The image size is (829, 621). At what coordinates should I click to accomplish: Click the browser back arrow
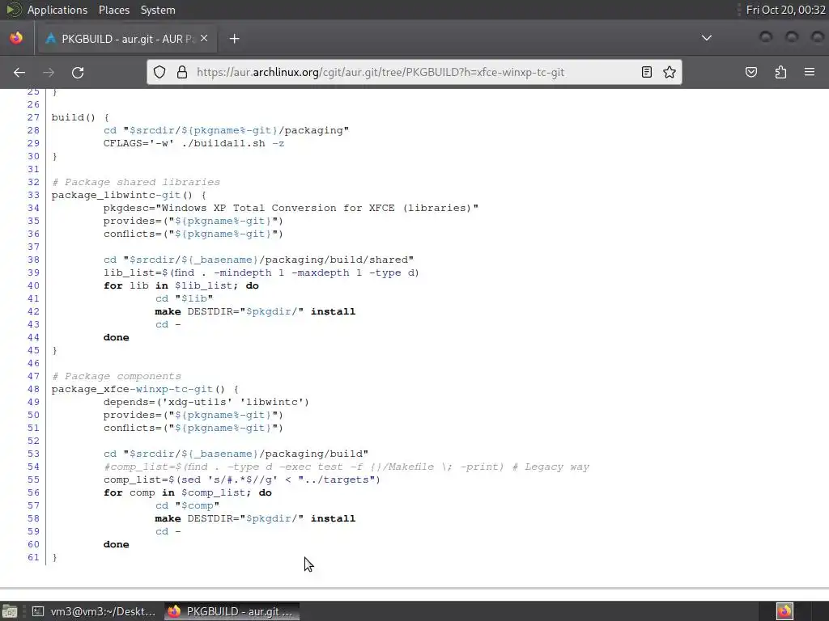[19, 72]
